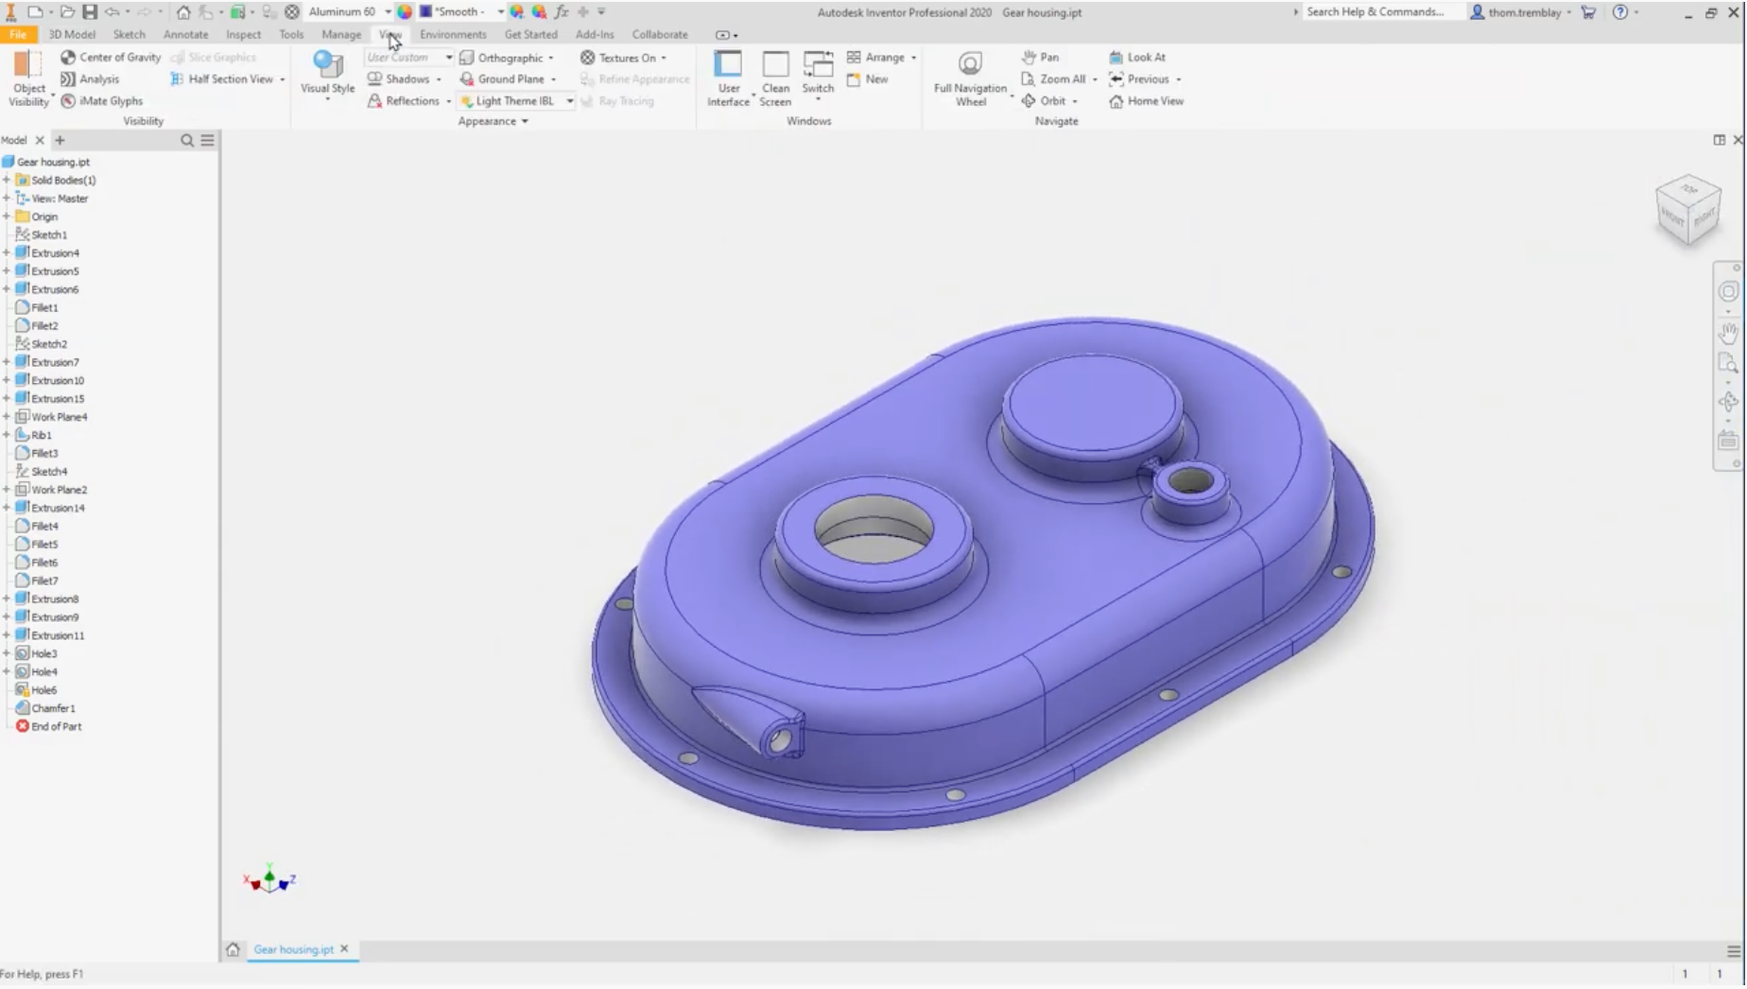This screenshot has height=989, width=1747.
Task: Select the Pan tool in the ribbon
Action: pyautogui.click(x=1040, y=57)
